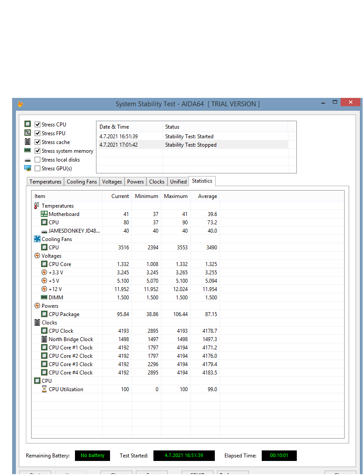Click the Average column header
363x475 pixels.
(x=205, y=196)
